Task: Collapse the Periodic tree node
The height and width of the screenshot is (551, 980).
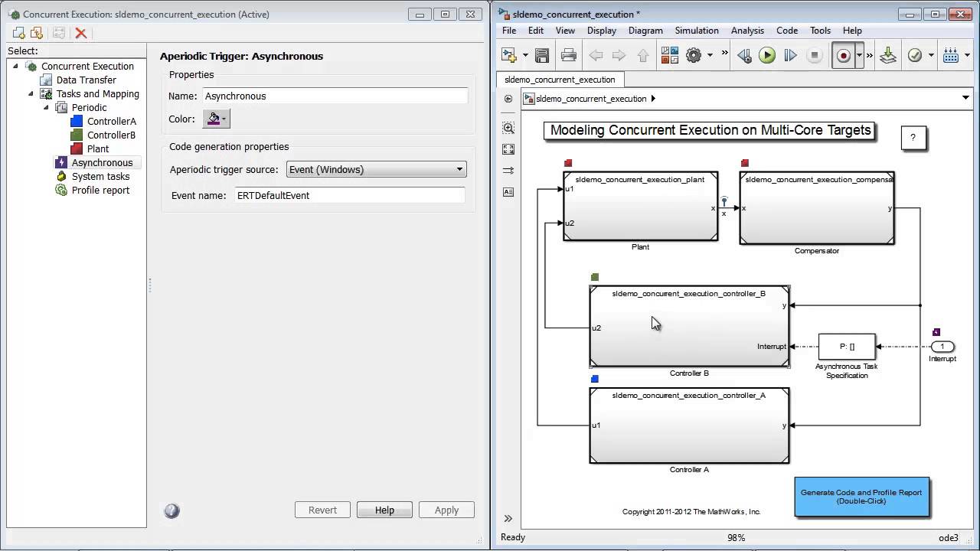Action: click(46, 107)
